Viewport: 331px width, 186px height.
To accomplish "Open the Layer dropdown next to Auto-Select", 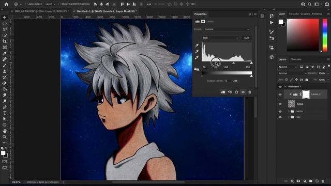I will coord(50,4).
